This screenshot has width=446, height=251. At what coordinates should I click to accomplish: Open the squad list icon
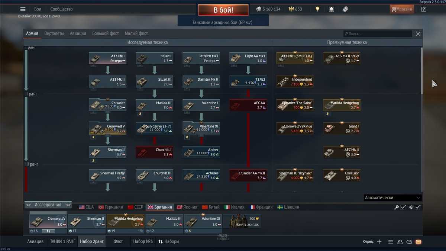(x=391, y=242)
